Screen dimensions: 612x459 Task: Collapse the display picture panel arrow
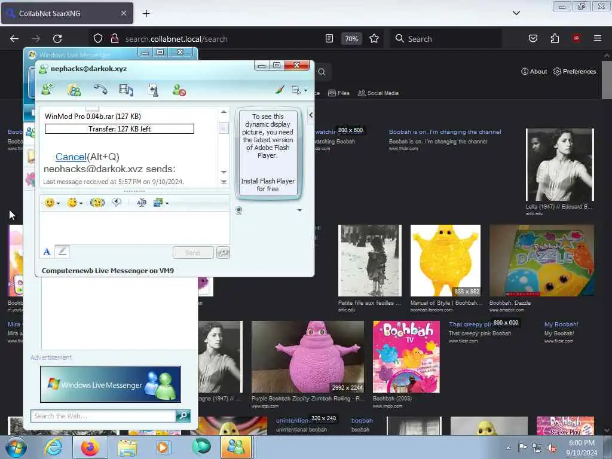coord(311,115)
